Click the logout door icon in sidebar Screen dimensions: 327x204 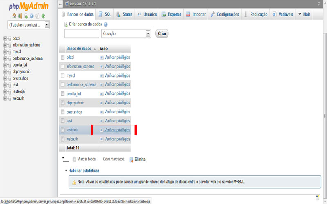pyautogui.click(x=20, y=16)
